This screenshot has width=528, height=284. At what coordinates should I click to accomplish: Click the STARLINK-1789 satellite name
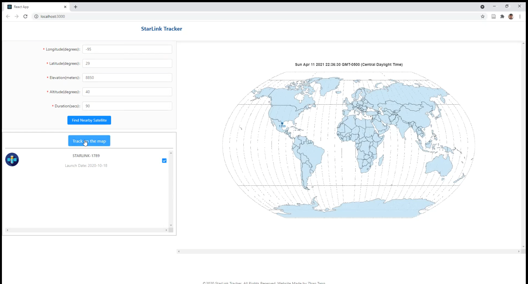[86, 156]
